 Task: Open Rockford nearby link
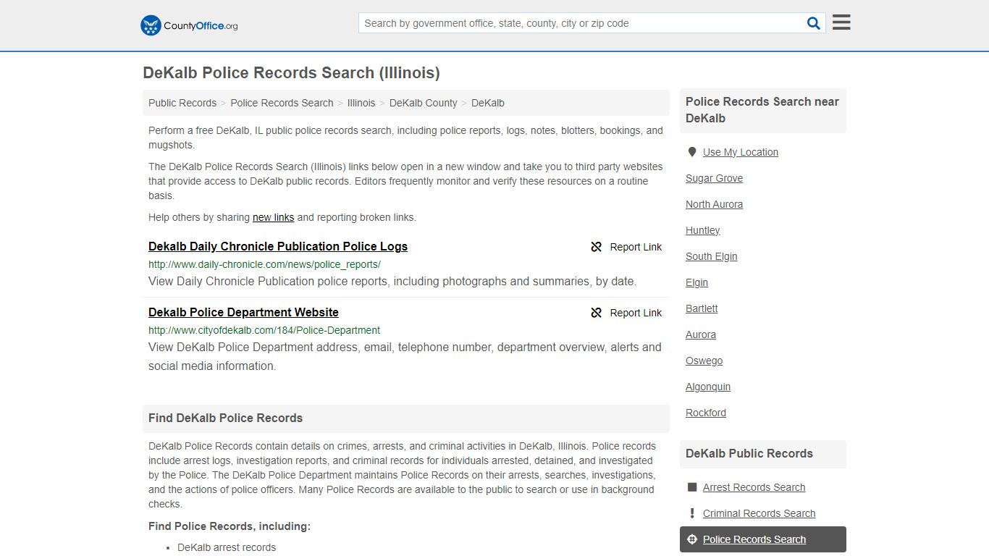pyautogui.click(x=706, y=413)
